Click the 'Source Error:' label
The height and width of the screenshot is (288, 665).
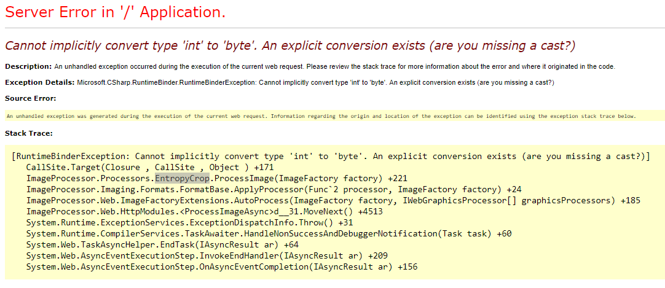tap(30, 98)
